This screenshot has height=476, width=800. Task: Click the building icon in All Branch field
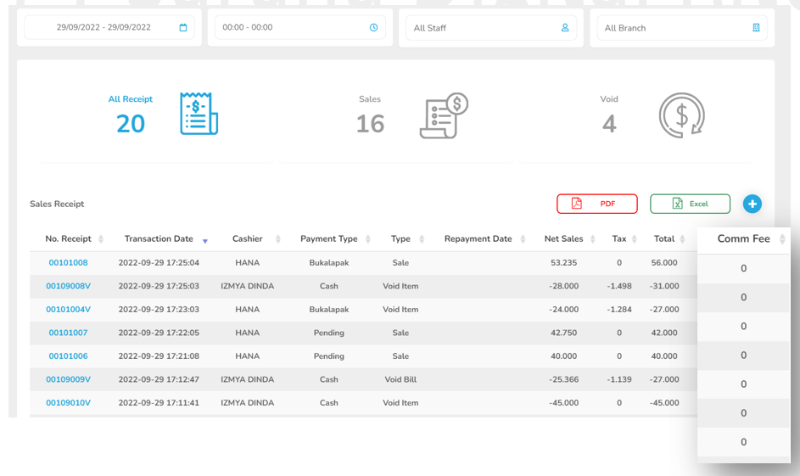point(756,28)
